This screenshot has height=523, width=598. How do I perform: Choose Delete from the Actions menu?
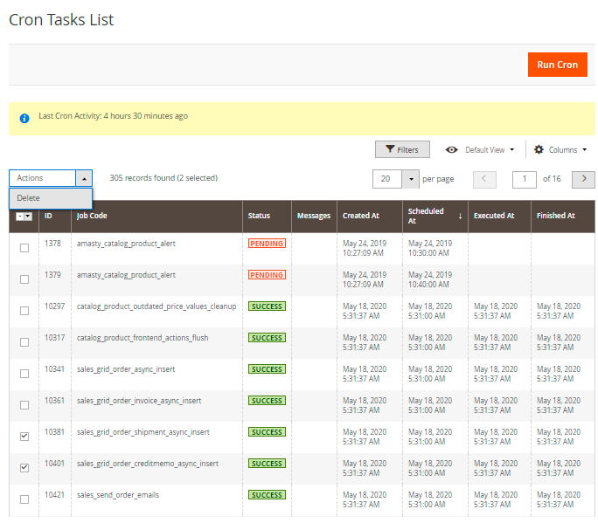[x=29, y=198]
